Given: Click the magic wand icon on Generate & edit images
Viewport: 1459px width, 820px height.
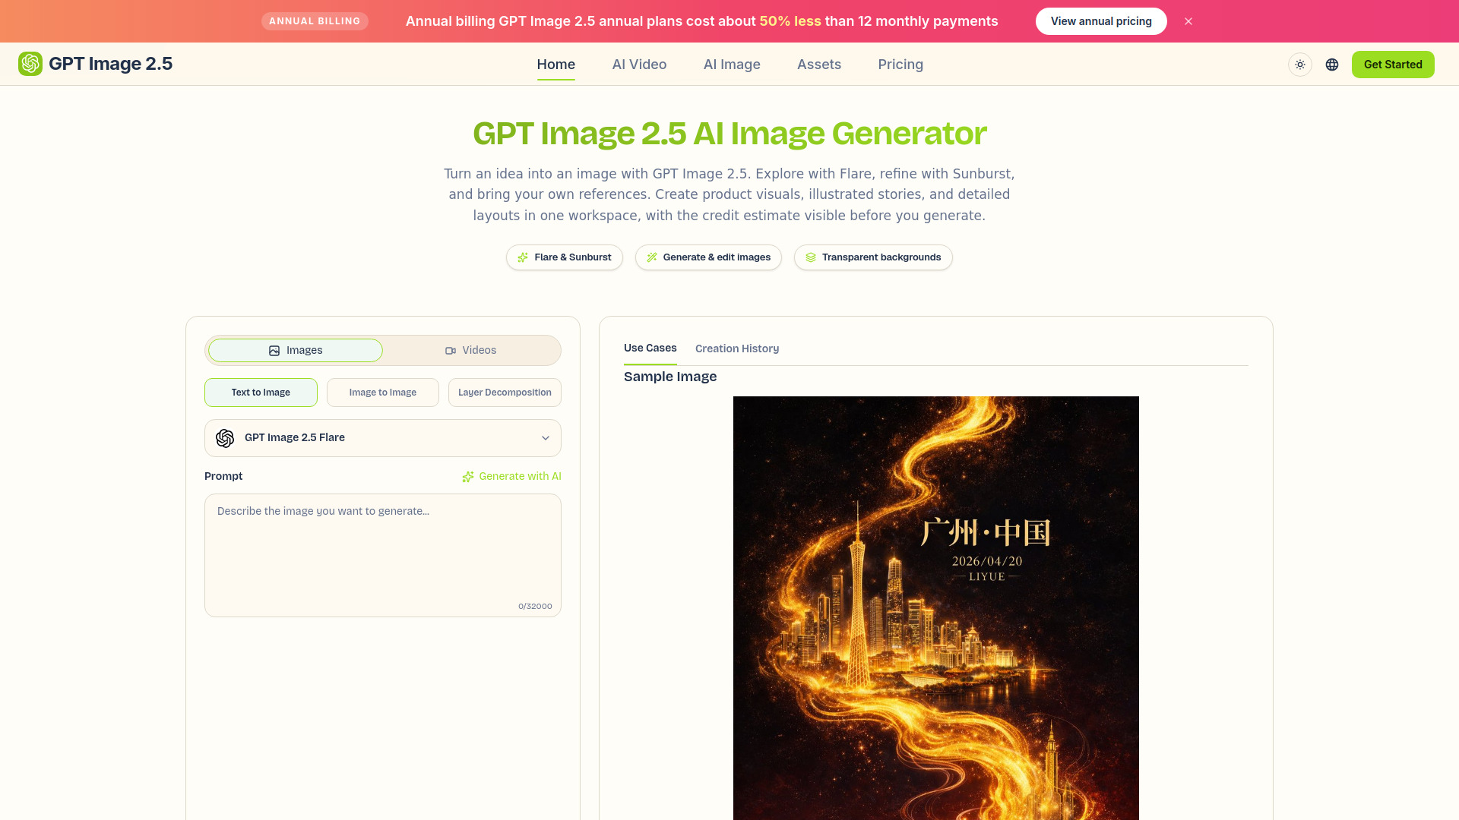Looking at the screenshot, I should coord(652,257).
